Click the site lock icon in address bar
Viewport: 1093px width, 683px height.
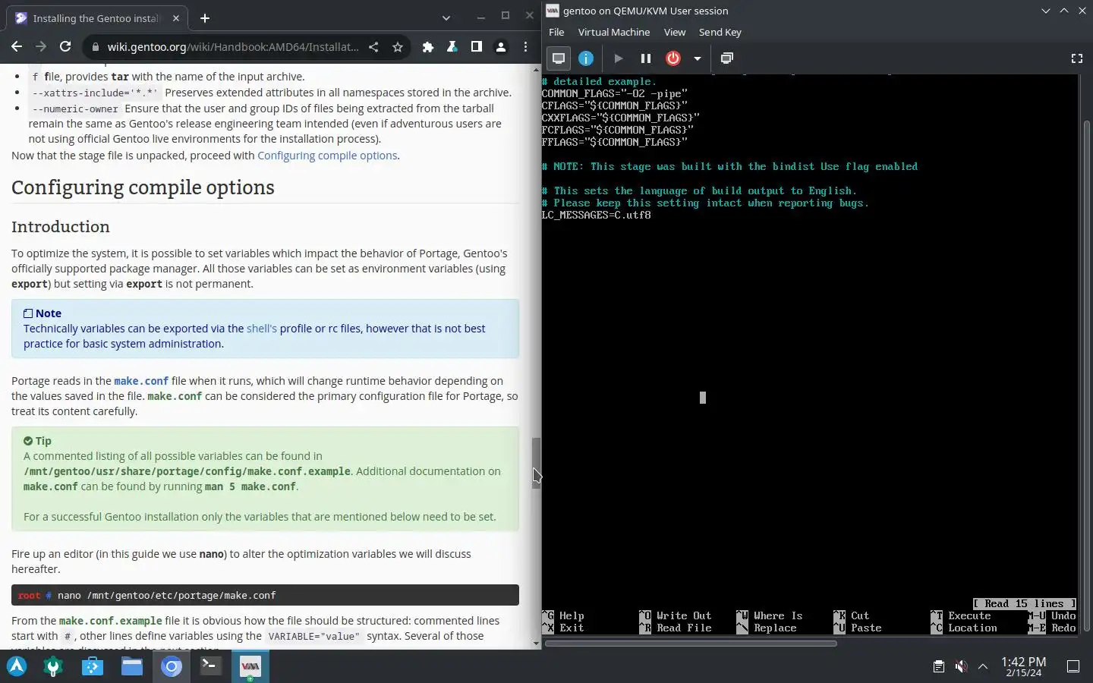click(x=95, y=46)
